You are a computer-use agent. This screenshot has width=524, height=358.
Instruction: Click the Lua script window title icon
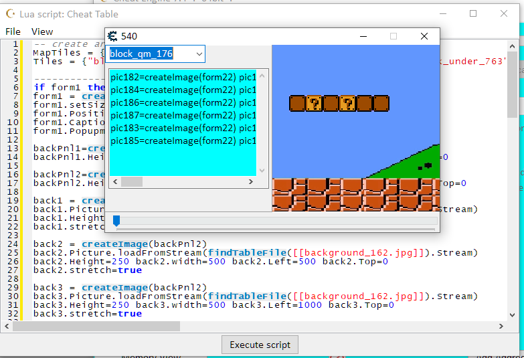[x=11, y=14]
